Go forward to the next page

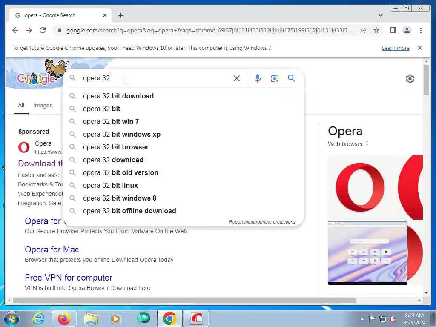click(x=29, y=30)
